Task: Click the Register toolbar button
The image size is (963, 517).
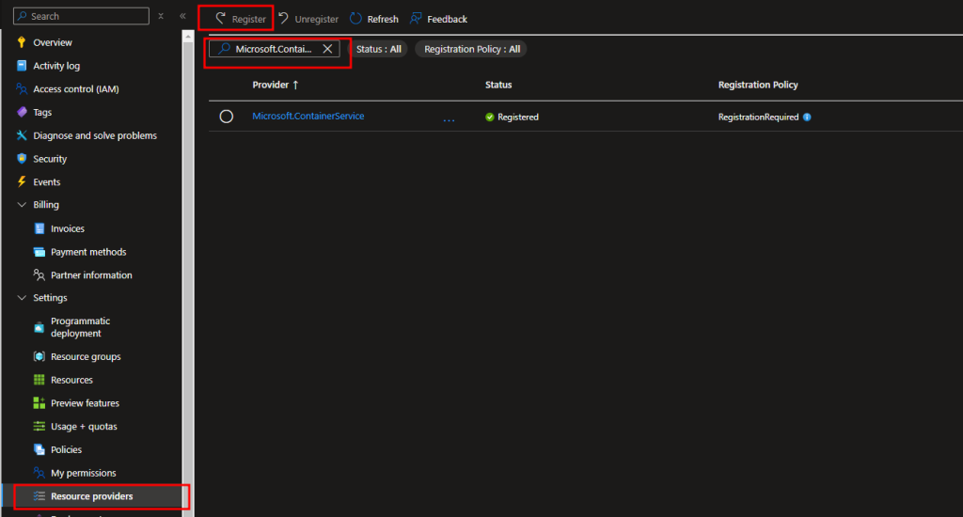Action: point(240,19)
